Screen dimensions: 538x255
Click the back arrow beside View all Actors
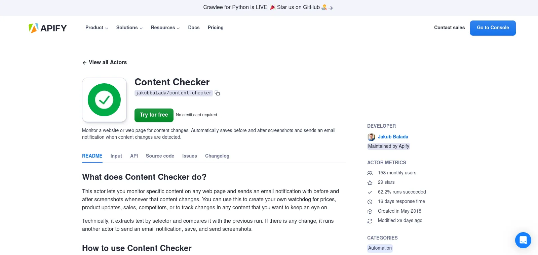84,62
